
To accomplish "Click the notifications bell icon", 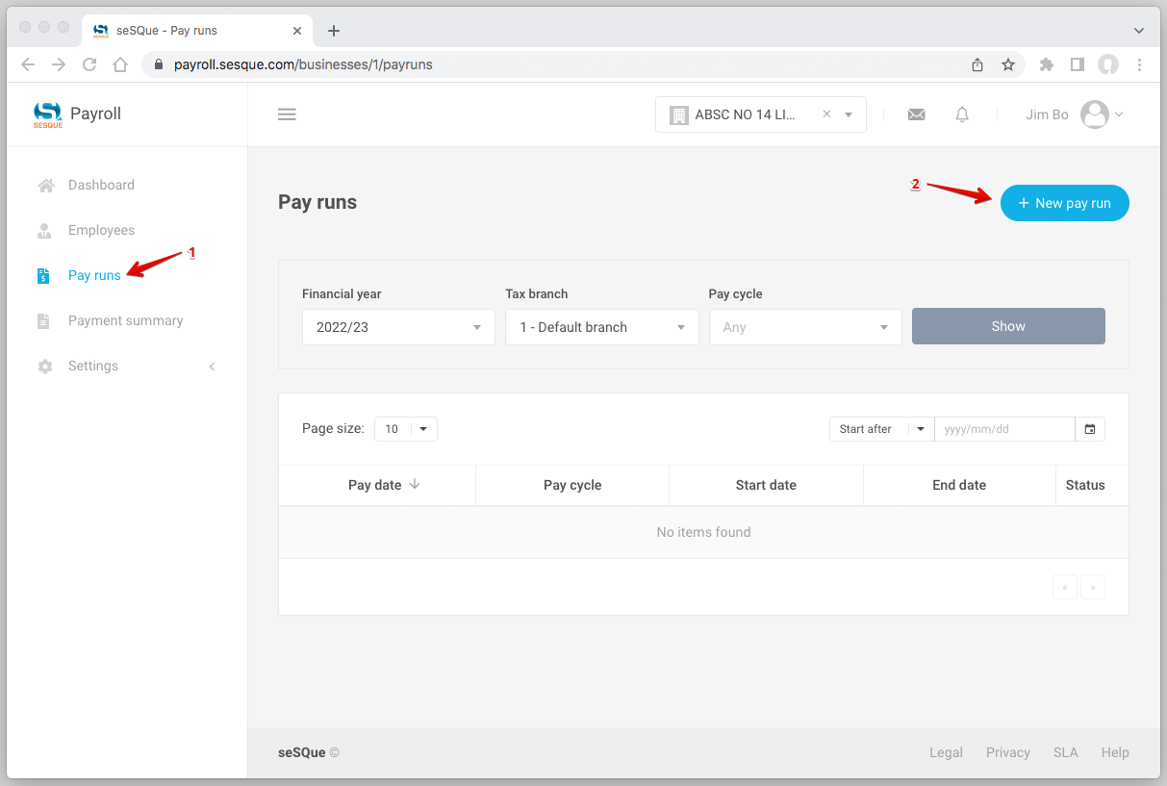I will click(x=962, y=114).
